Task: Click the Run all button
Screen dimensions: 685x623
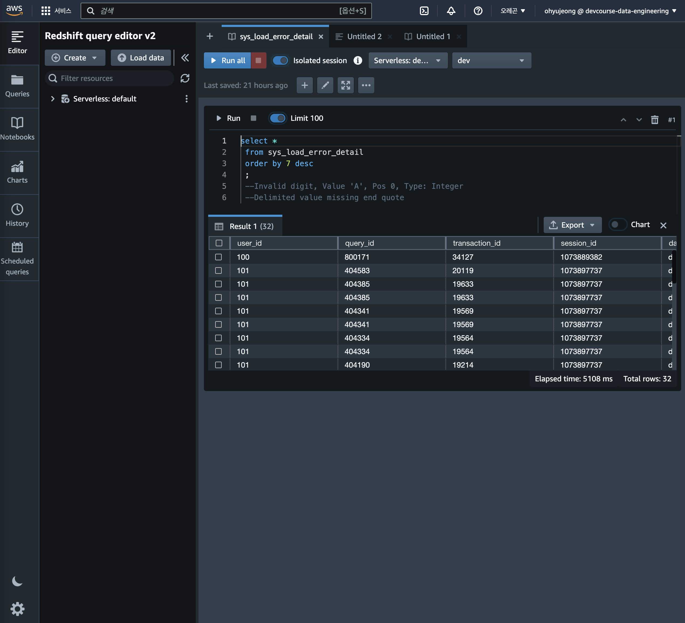Action: pyautogui.click(x=227, y=60)
